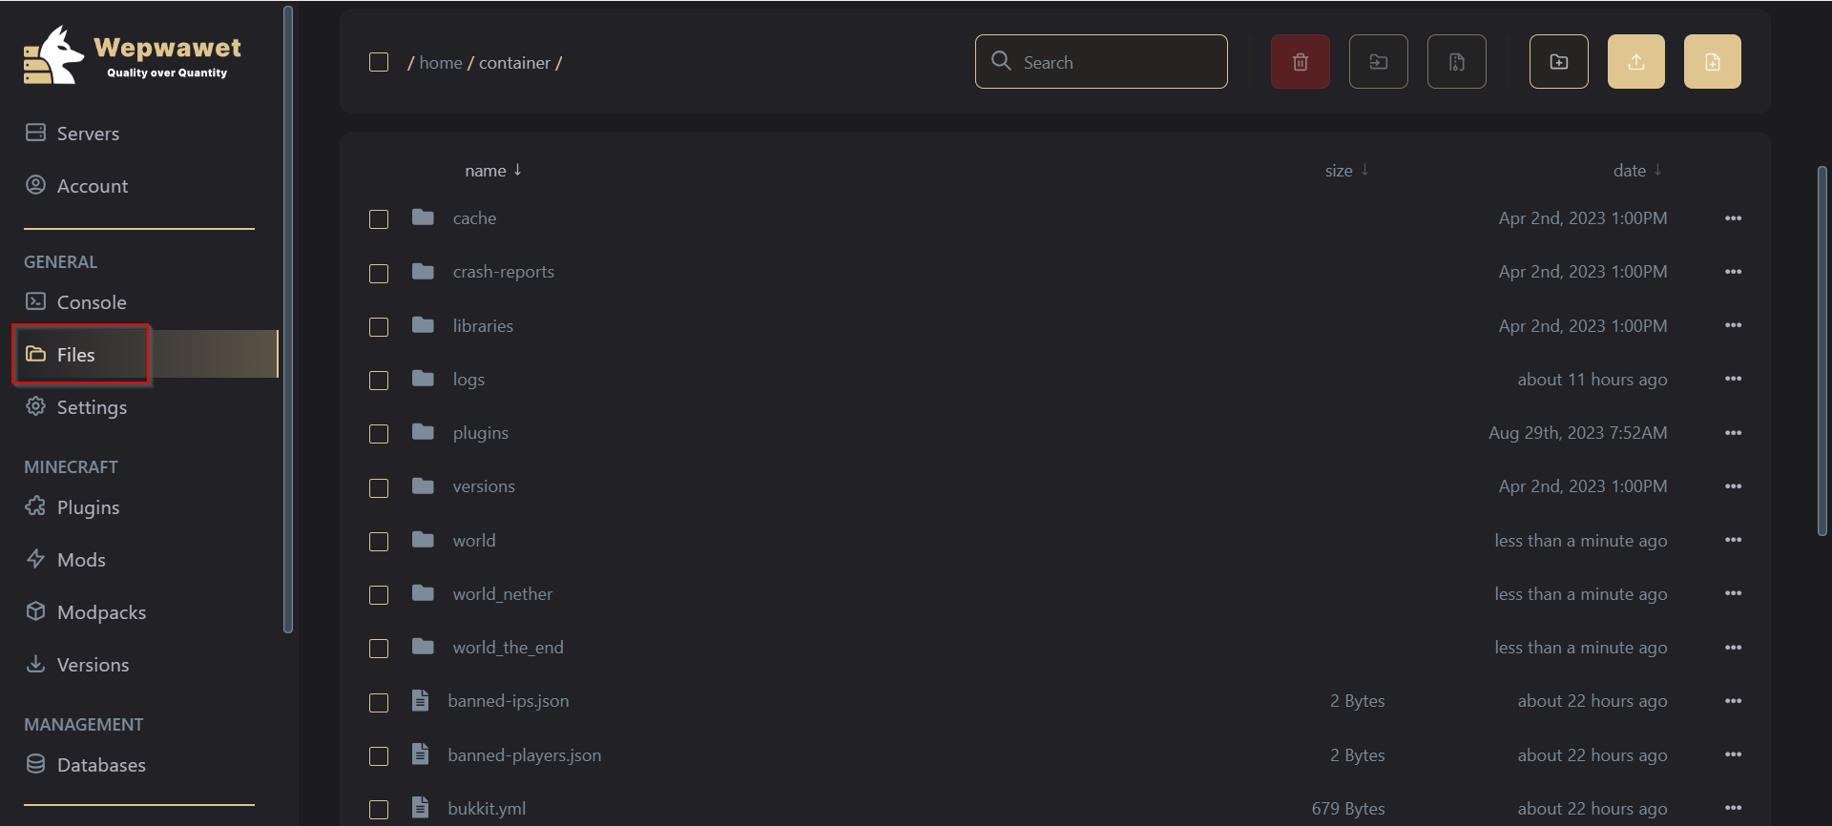The image size is (1832, 826).
Task: Open the bukkit.yml file
Action: click(487, 809)
